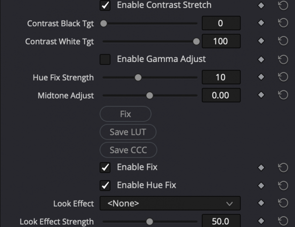Screen dimensions: 295x227
Task: Reset Enable Gamma Adjust parameter
Action: 282,60
